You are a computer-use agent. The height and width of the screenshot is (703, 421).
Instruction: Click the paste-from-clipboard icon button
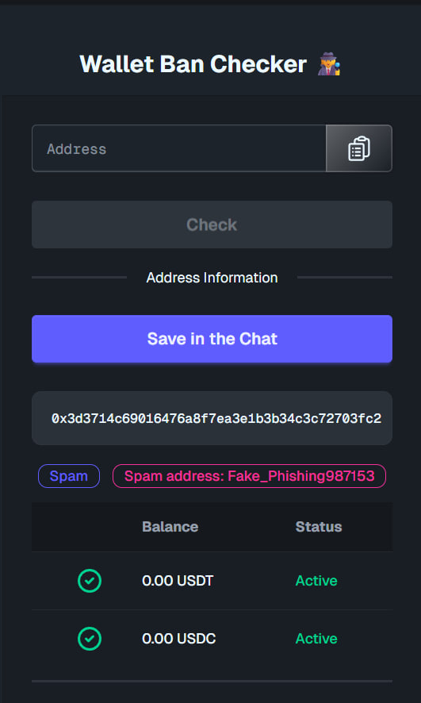pyautogui.click(x=358, y=148)
